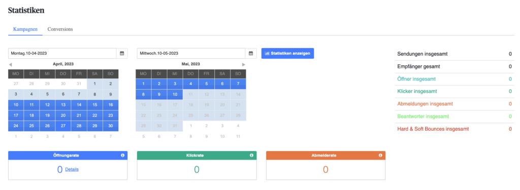Pick May 1 in the right calendar
The height and width of the screenshot is (190, 520).
pos(143,84)
